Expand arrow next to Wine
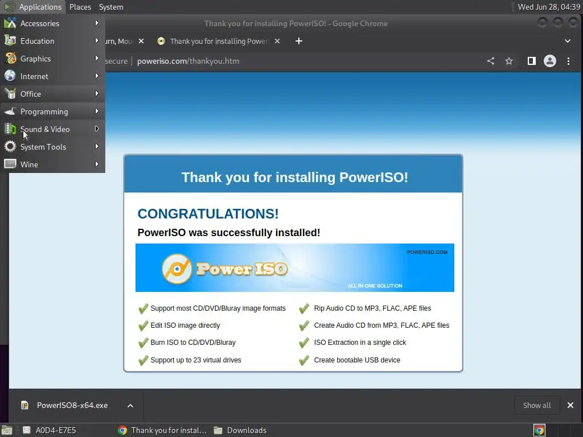 point(97,164)
